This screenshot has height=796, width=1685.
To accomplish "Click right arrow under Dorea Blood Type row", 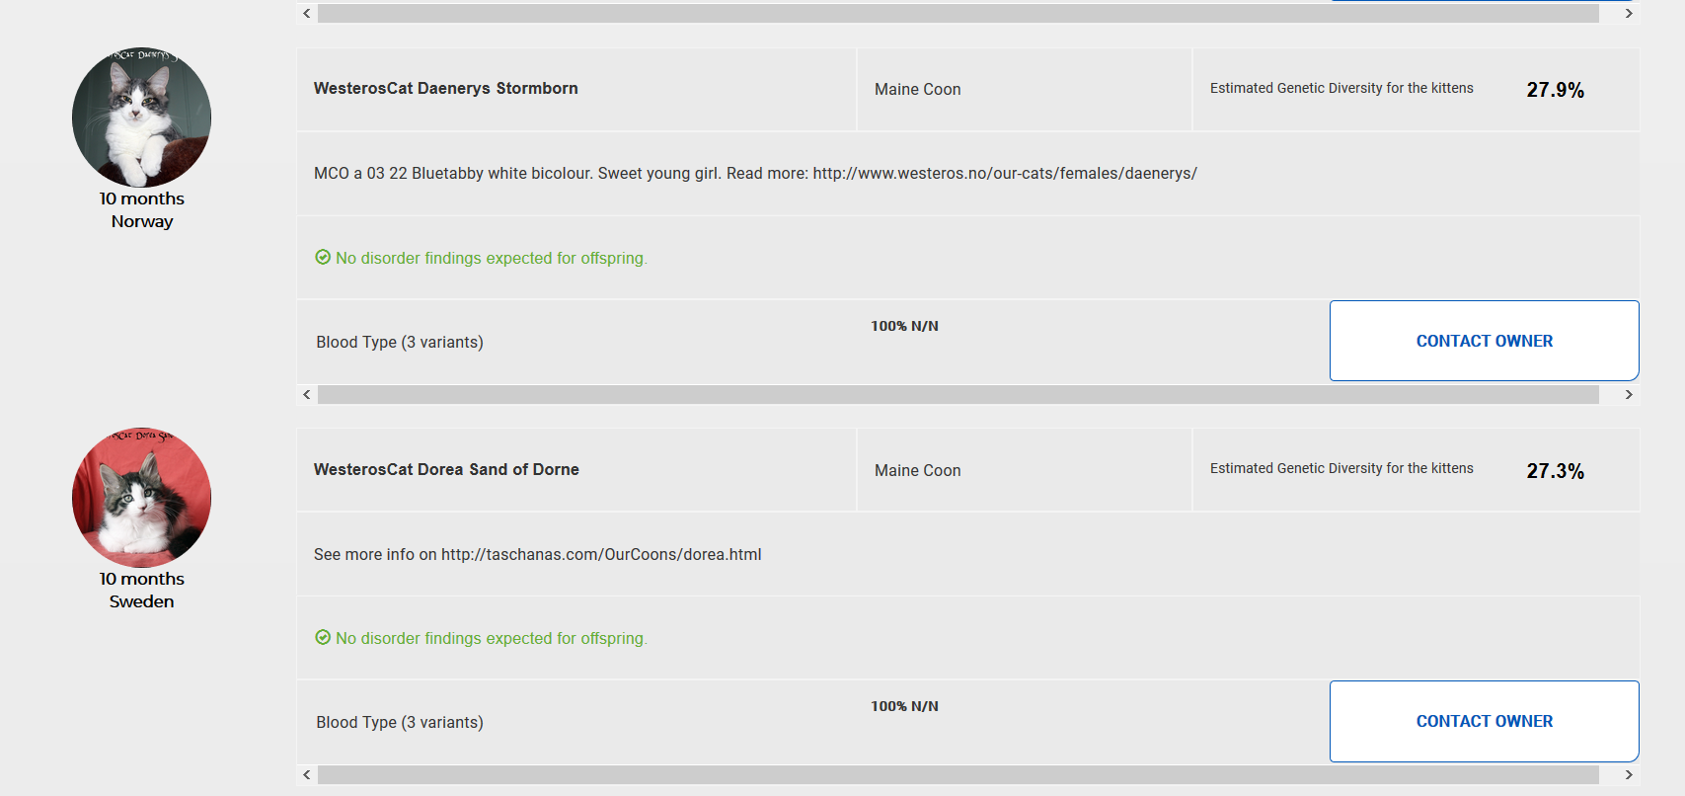I will [1629, 775].
